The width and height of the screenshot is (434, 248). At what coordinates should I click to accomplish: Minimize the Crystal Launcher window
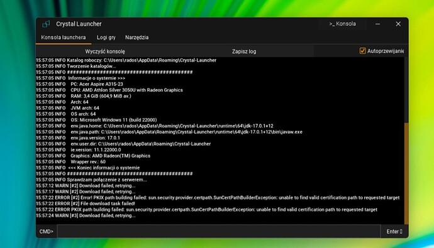point(377,24)
